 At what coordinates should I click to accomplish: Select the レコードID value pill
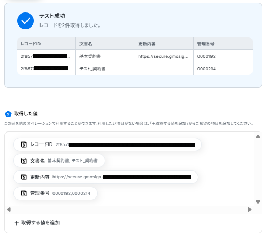107,144
